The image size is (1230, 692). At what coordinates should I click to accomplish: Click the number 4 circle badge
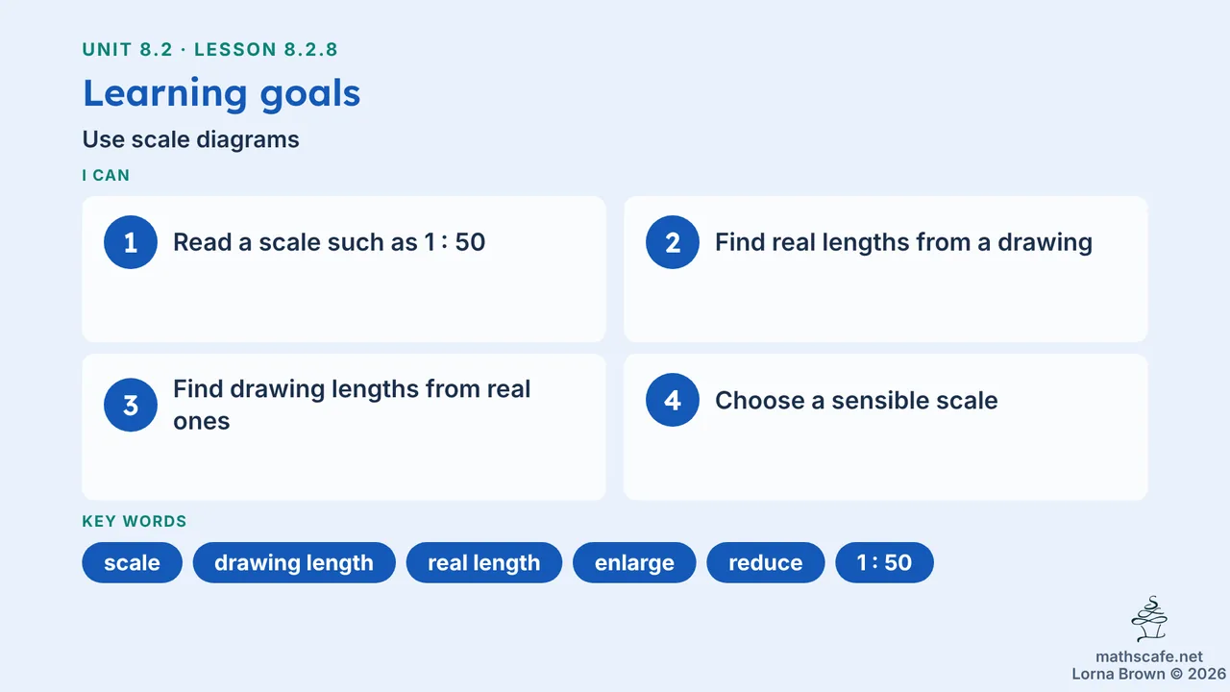[673, 400]
